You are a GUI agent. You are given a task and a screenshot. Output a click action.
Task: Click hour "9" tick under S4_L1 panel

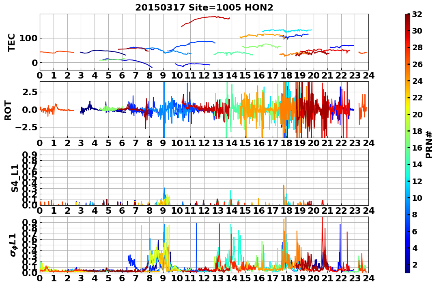pyautogui.click(x=163, y=210)
